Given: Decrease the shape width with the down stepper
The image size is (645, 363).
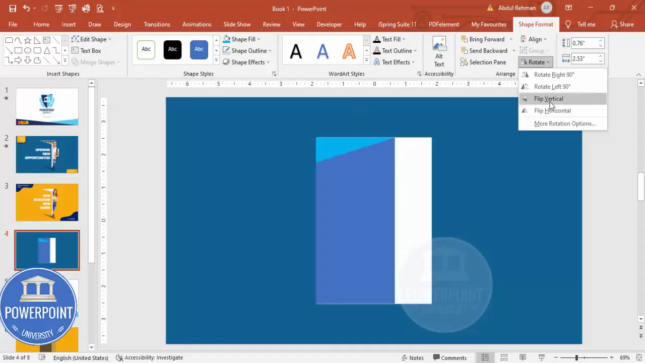Looking at the screenshot, I should click(601, 61).
